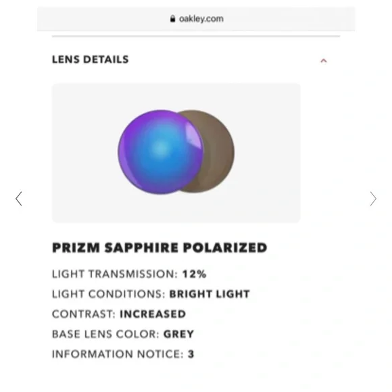Click the LENS DETAILS heading

point(91,59)
